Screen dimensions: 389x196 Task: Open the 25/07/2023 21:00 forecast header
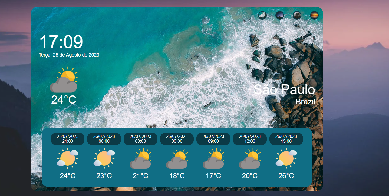point(67,139)
